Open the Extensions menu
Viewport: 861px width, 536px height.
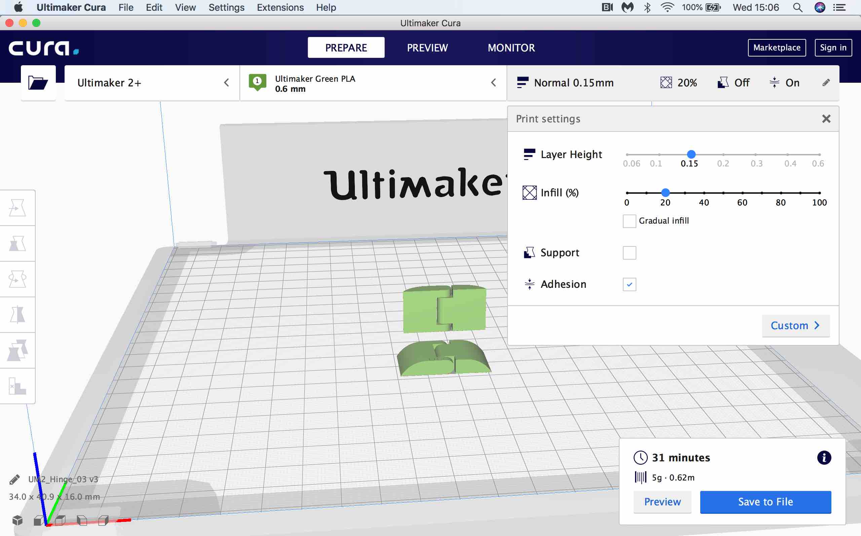pyautogui.click(x=280, y=7)
